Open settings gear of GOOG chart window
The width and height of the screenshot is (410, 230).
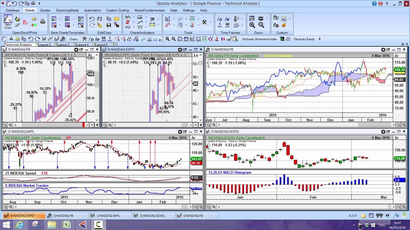coord(383,132)
